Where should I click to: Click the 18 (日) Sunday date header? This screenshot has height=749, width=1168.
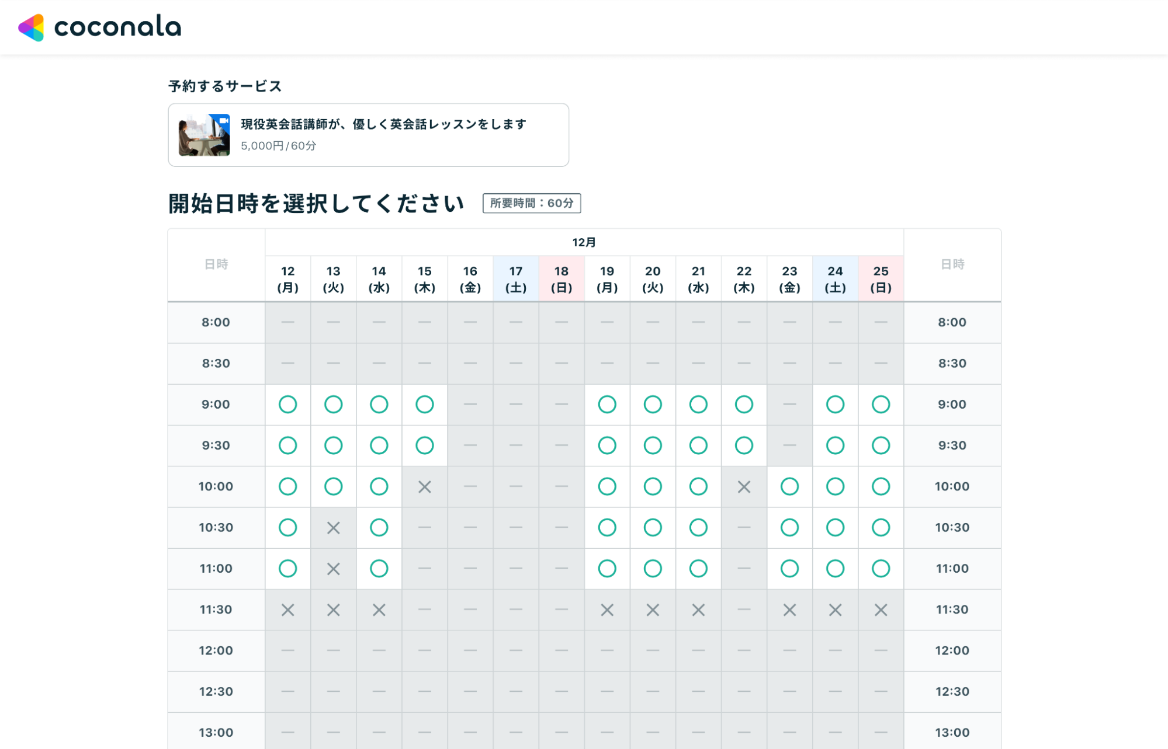pyautogui.click(x=561, y=279)
